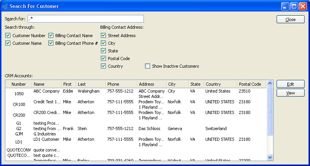This screenshot has height=166, width=310.
Task: Select the ABC Company row numbered 1050
Action: coord(46,91)
